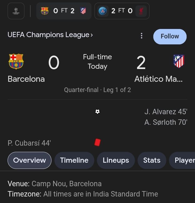This screenshot has height=203, width=195.
Task: Click the Barcelona team name
Action: coord(26,79)
